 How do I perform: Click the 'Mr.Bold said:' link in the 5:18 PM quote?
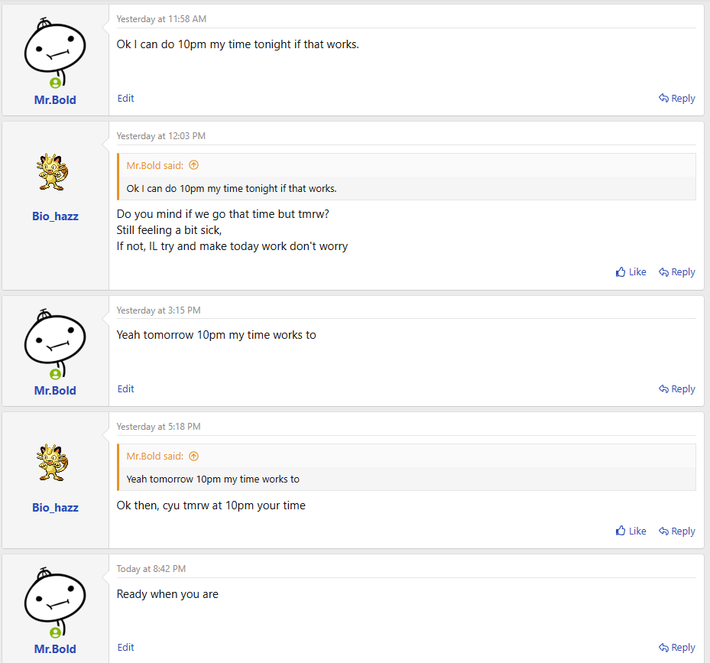pos(155,457)
